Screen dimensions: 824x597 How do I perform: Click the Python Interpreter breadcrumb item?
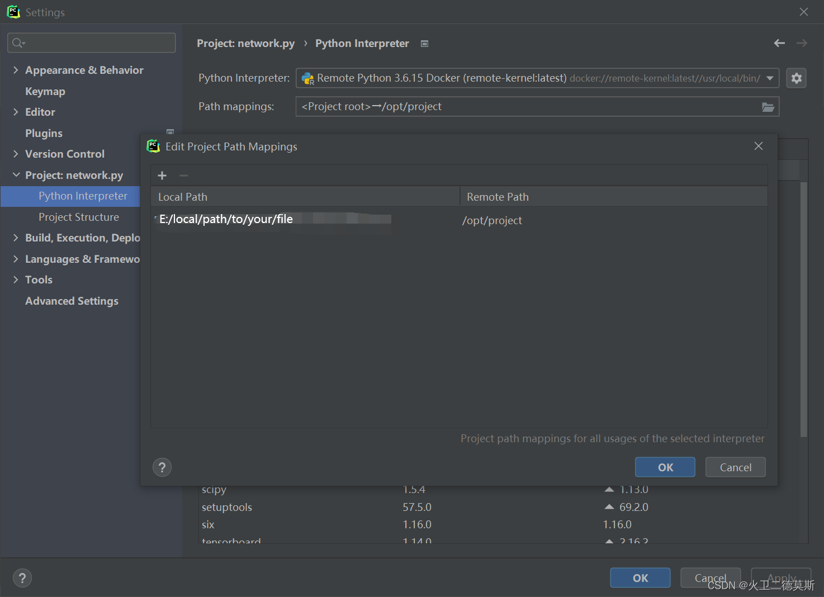click(362, 43)
